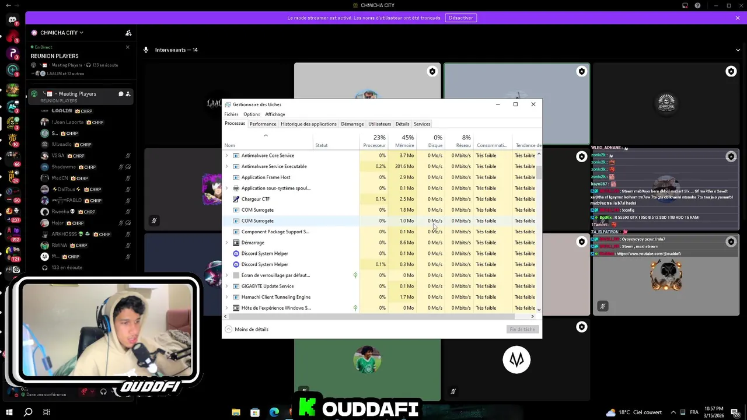Open Microsoft Store from taskbar
This screenshot has height=420, width=747.
pos(255,412)
